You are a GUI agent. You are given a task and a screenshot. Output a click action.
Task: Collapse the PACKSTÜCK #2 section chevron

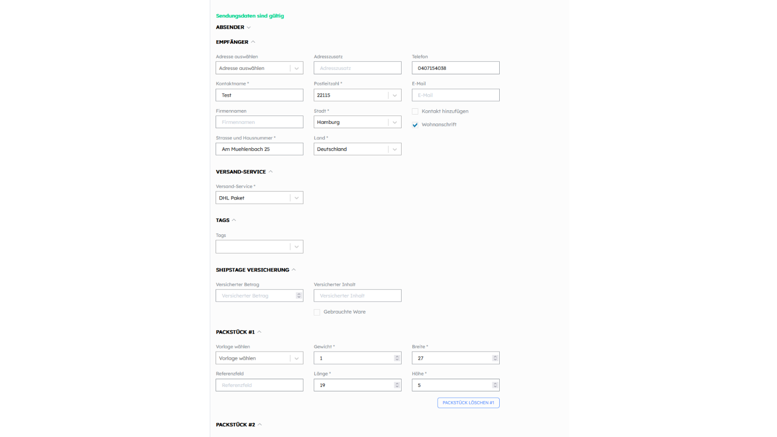[260, 424]
